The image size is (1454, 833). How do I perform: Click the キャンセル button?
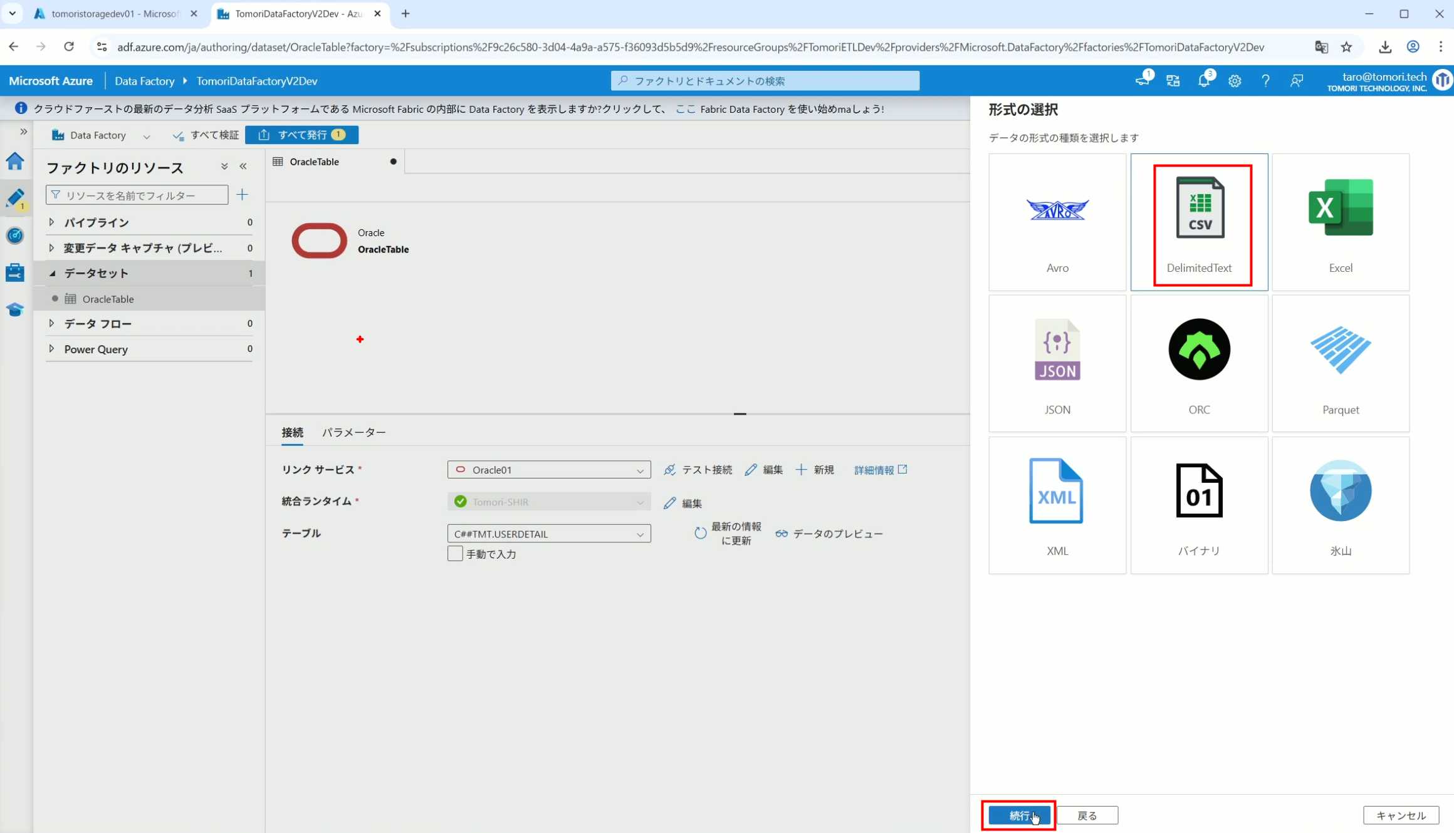coord(1400,815)
